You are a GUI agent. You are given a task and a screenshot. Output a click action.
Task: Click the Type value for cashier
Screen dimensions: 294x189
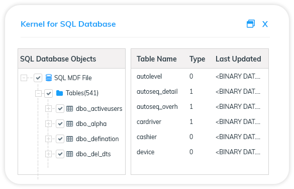(x=191, y=137)
